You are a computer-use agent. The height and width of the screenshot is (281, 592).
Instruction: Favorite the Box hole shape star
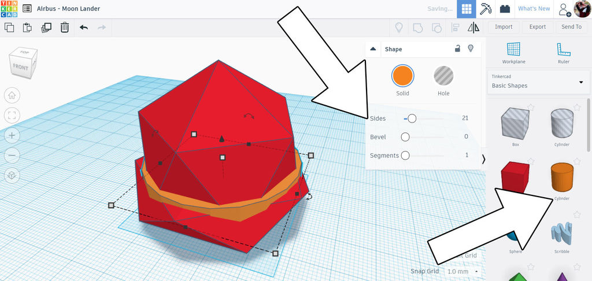(x=531, y=108)
